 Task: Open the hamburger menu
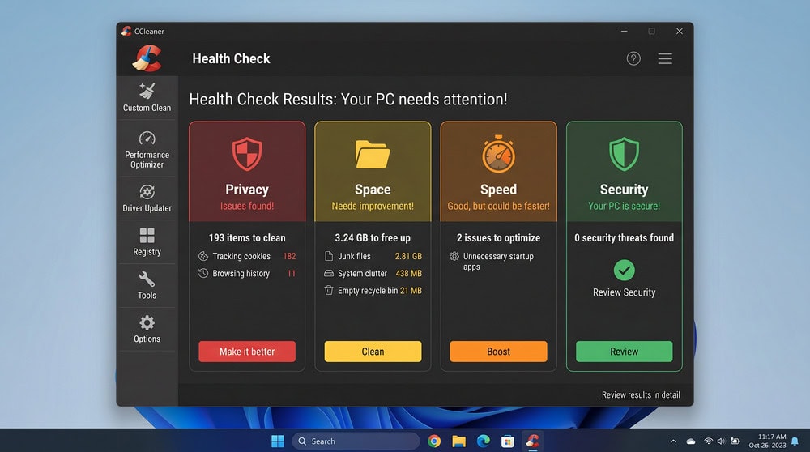click(665, 58)
